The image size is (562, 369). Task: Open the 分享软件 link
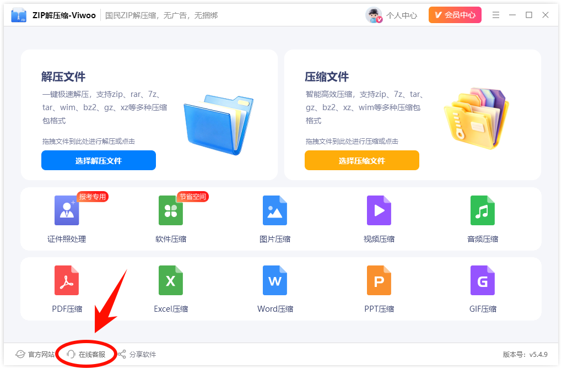143,354
